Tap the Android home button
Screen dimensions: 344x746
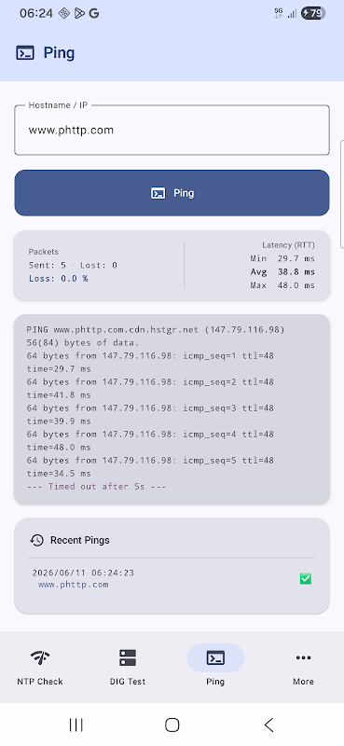coord(172,725)
